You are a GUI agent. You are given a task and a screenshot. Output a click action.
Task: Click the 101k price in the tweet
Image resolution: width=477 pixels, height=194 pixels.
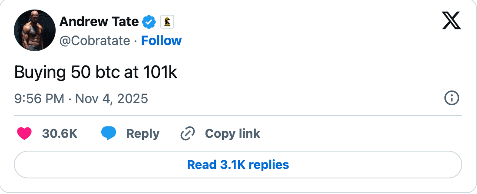pos(158,72)
